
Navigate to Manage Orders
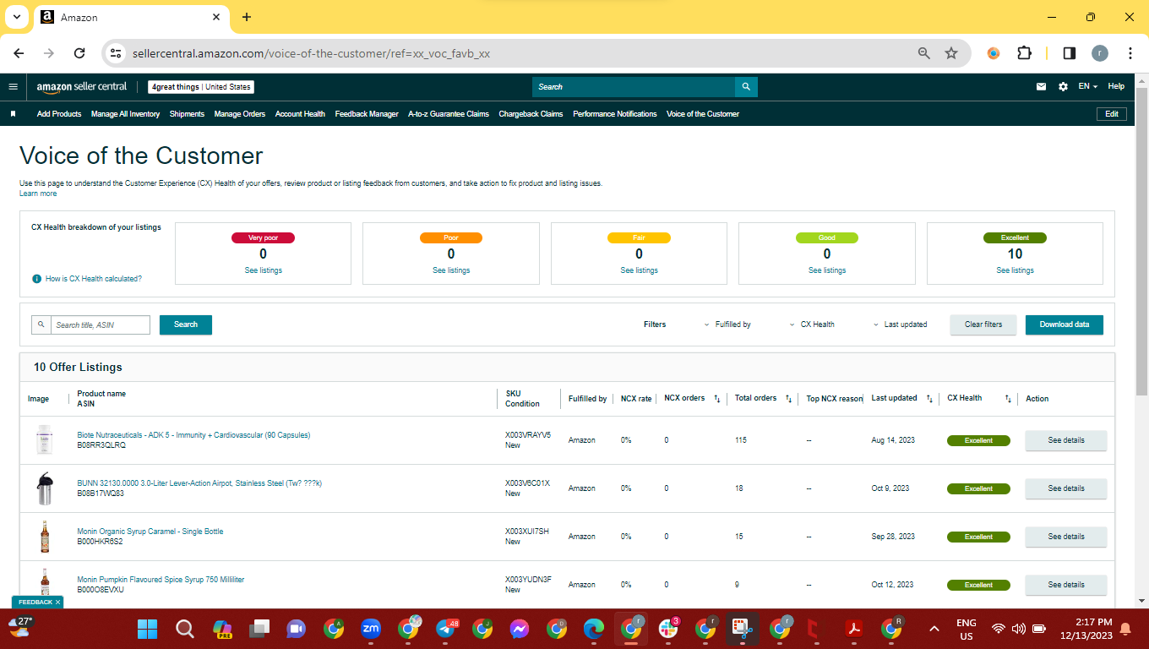[x=240, y=114]
